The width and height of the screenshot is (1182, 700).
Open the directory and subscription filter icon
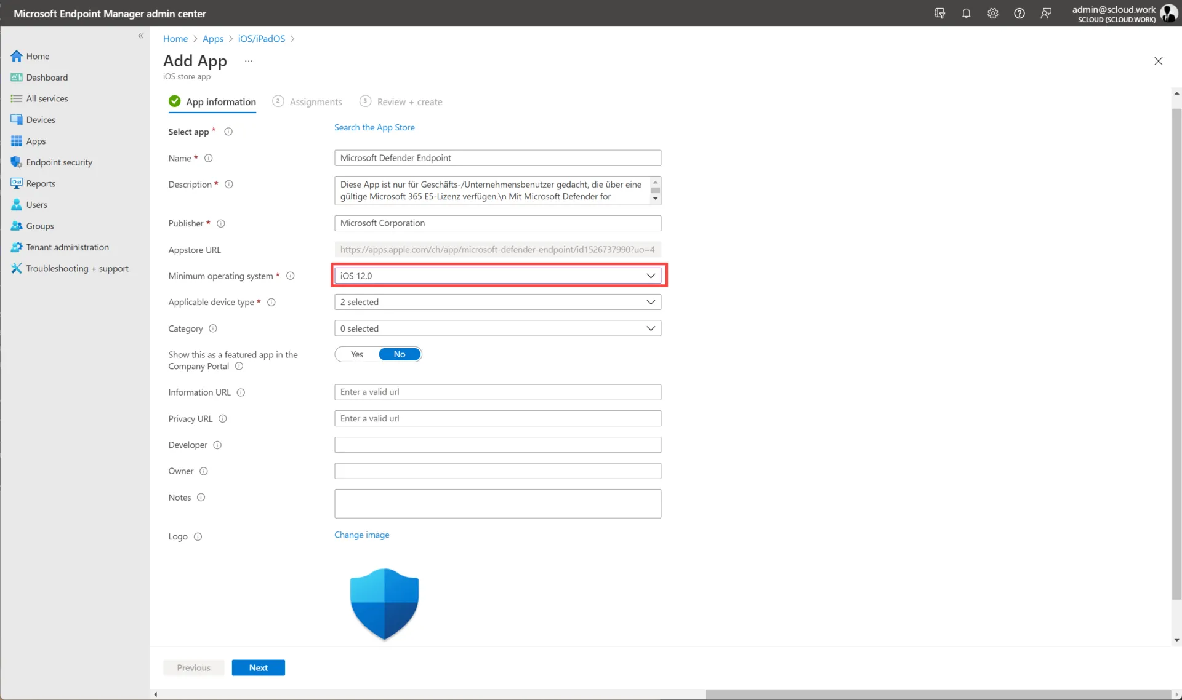(x=939, y=14)
